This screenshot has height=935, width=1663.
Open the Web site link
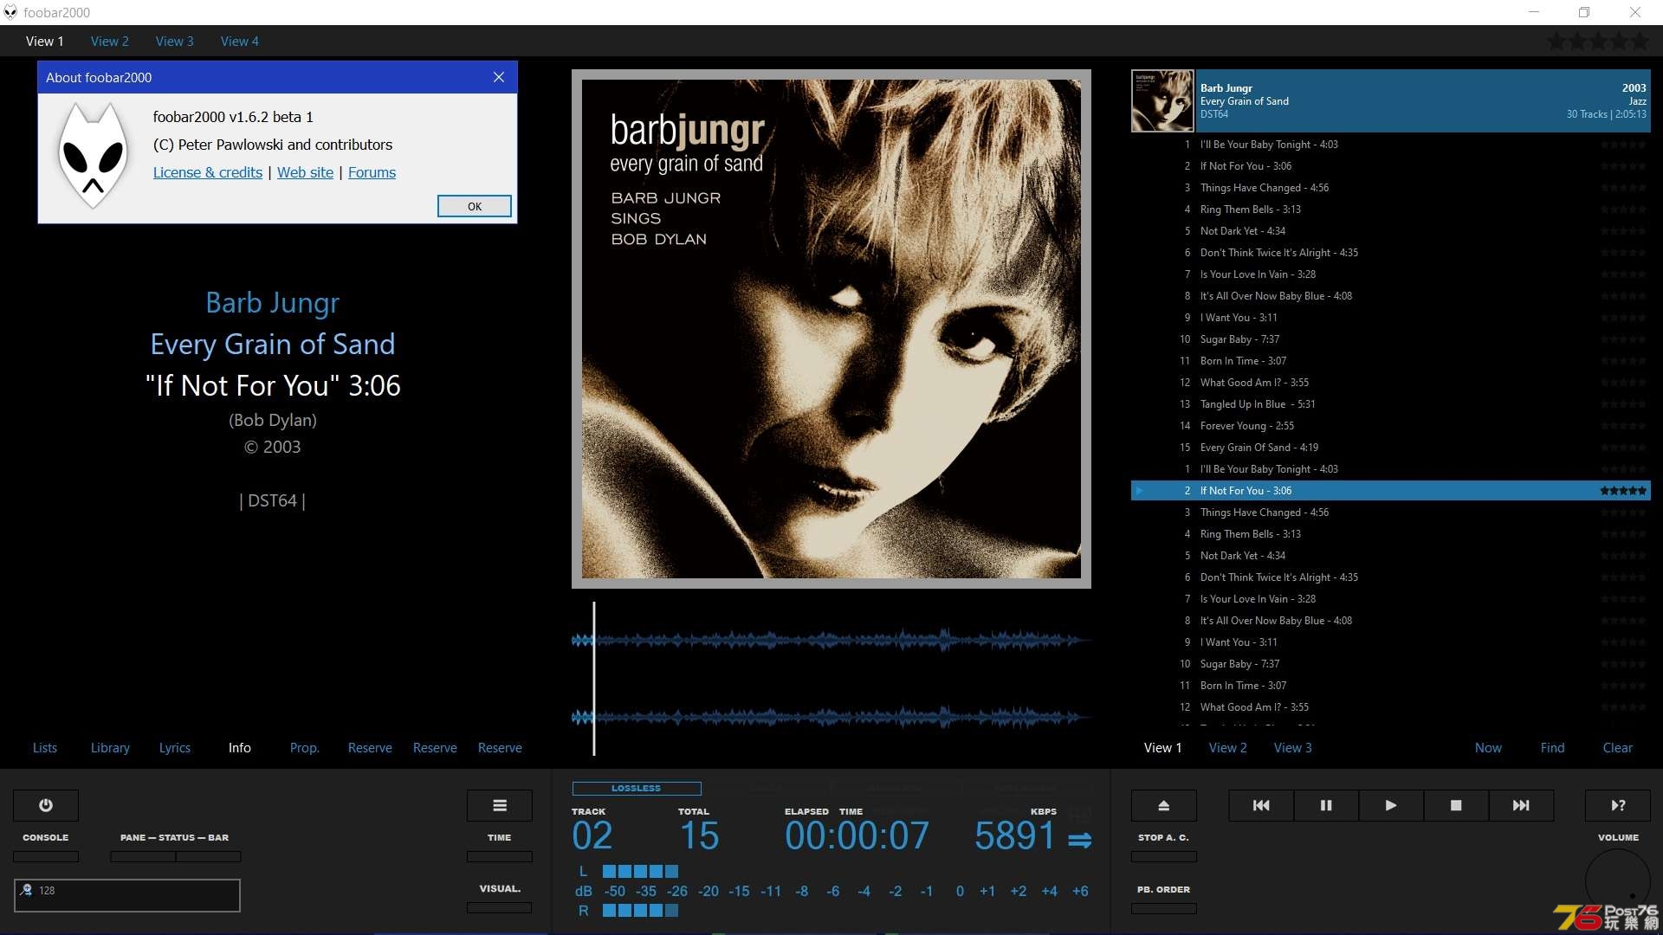(305, 172)
